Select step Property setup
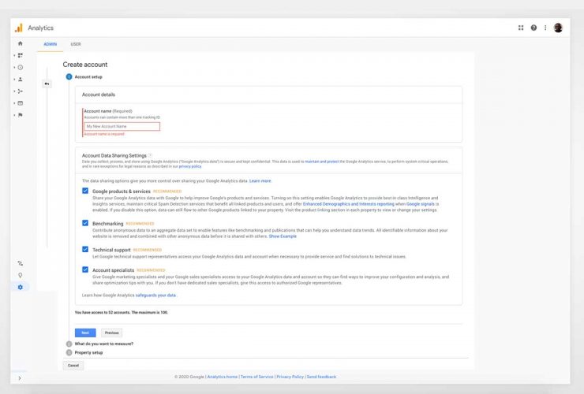The image size is (584, 394). coord(84,352)
